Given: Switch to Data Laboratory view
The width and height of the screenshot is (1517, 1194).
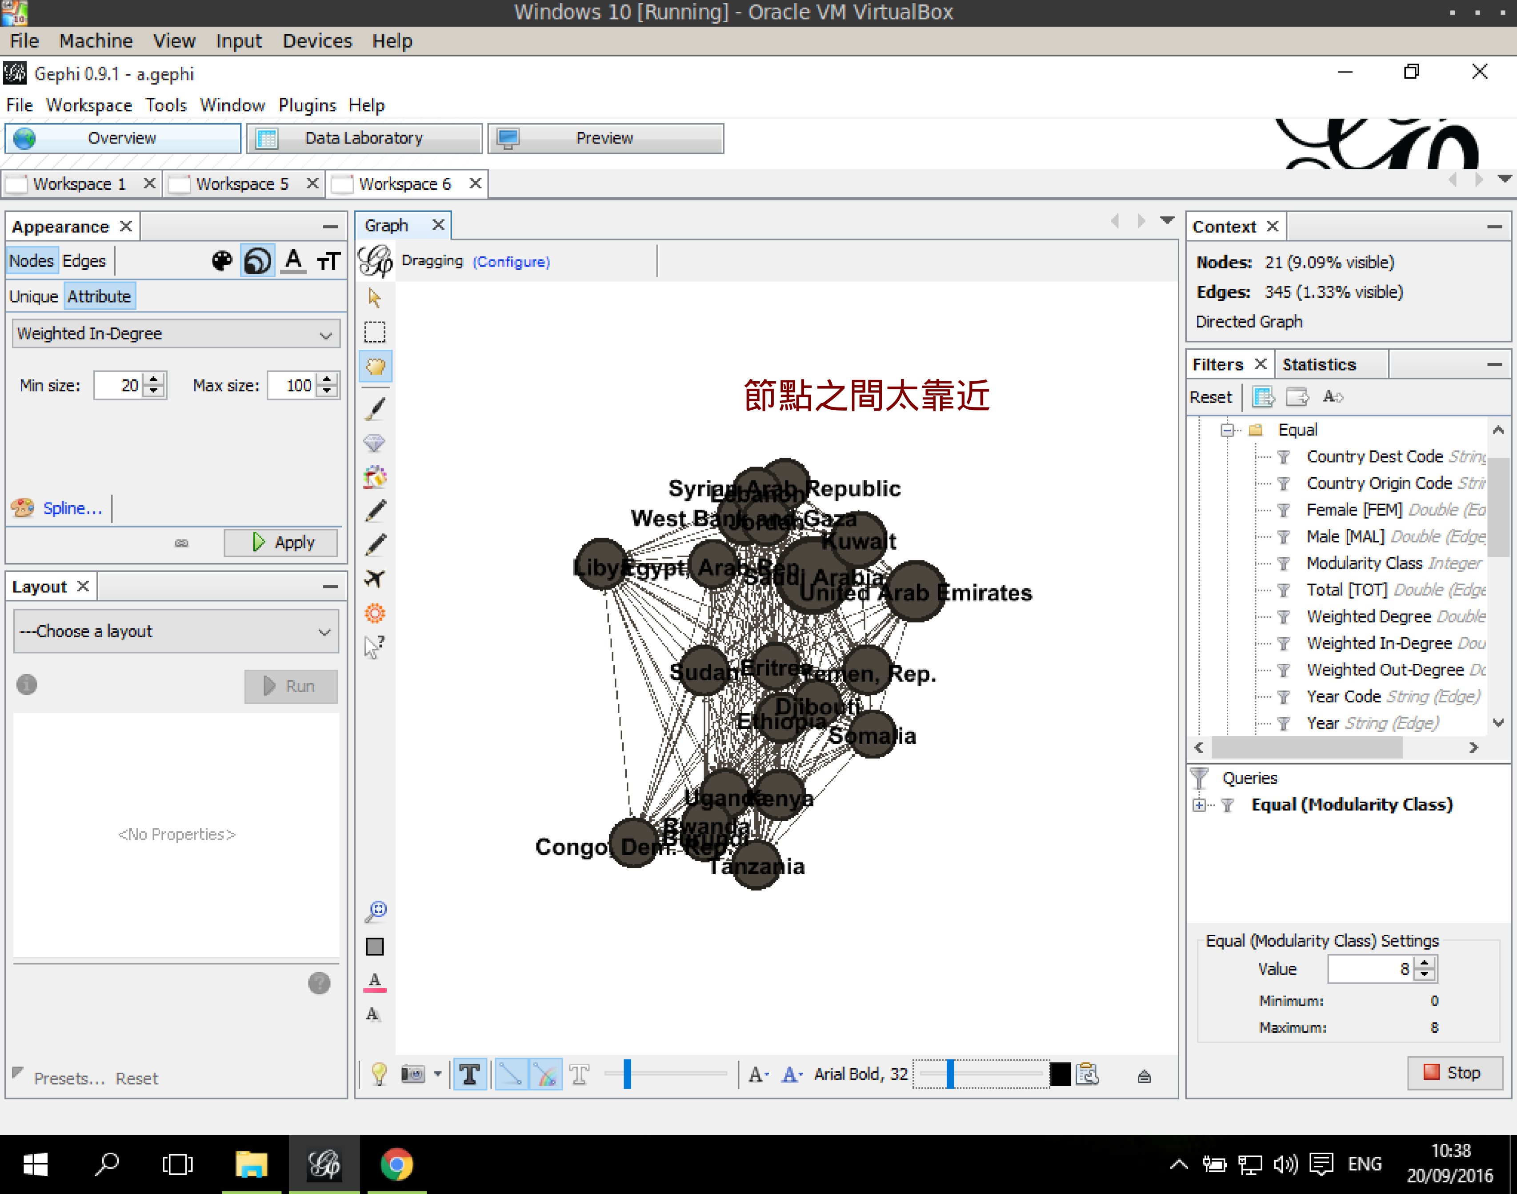Looking at the screenshot, I should pos(364,138).
